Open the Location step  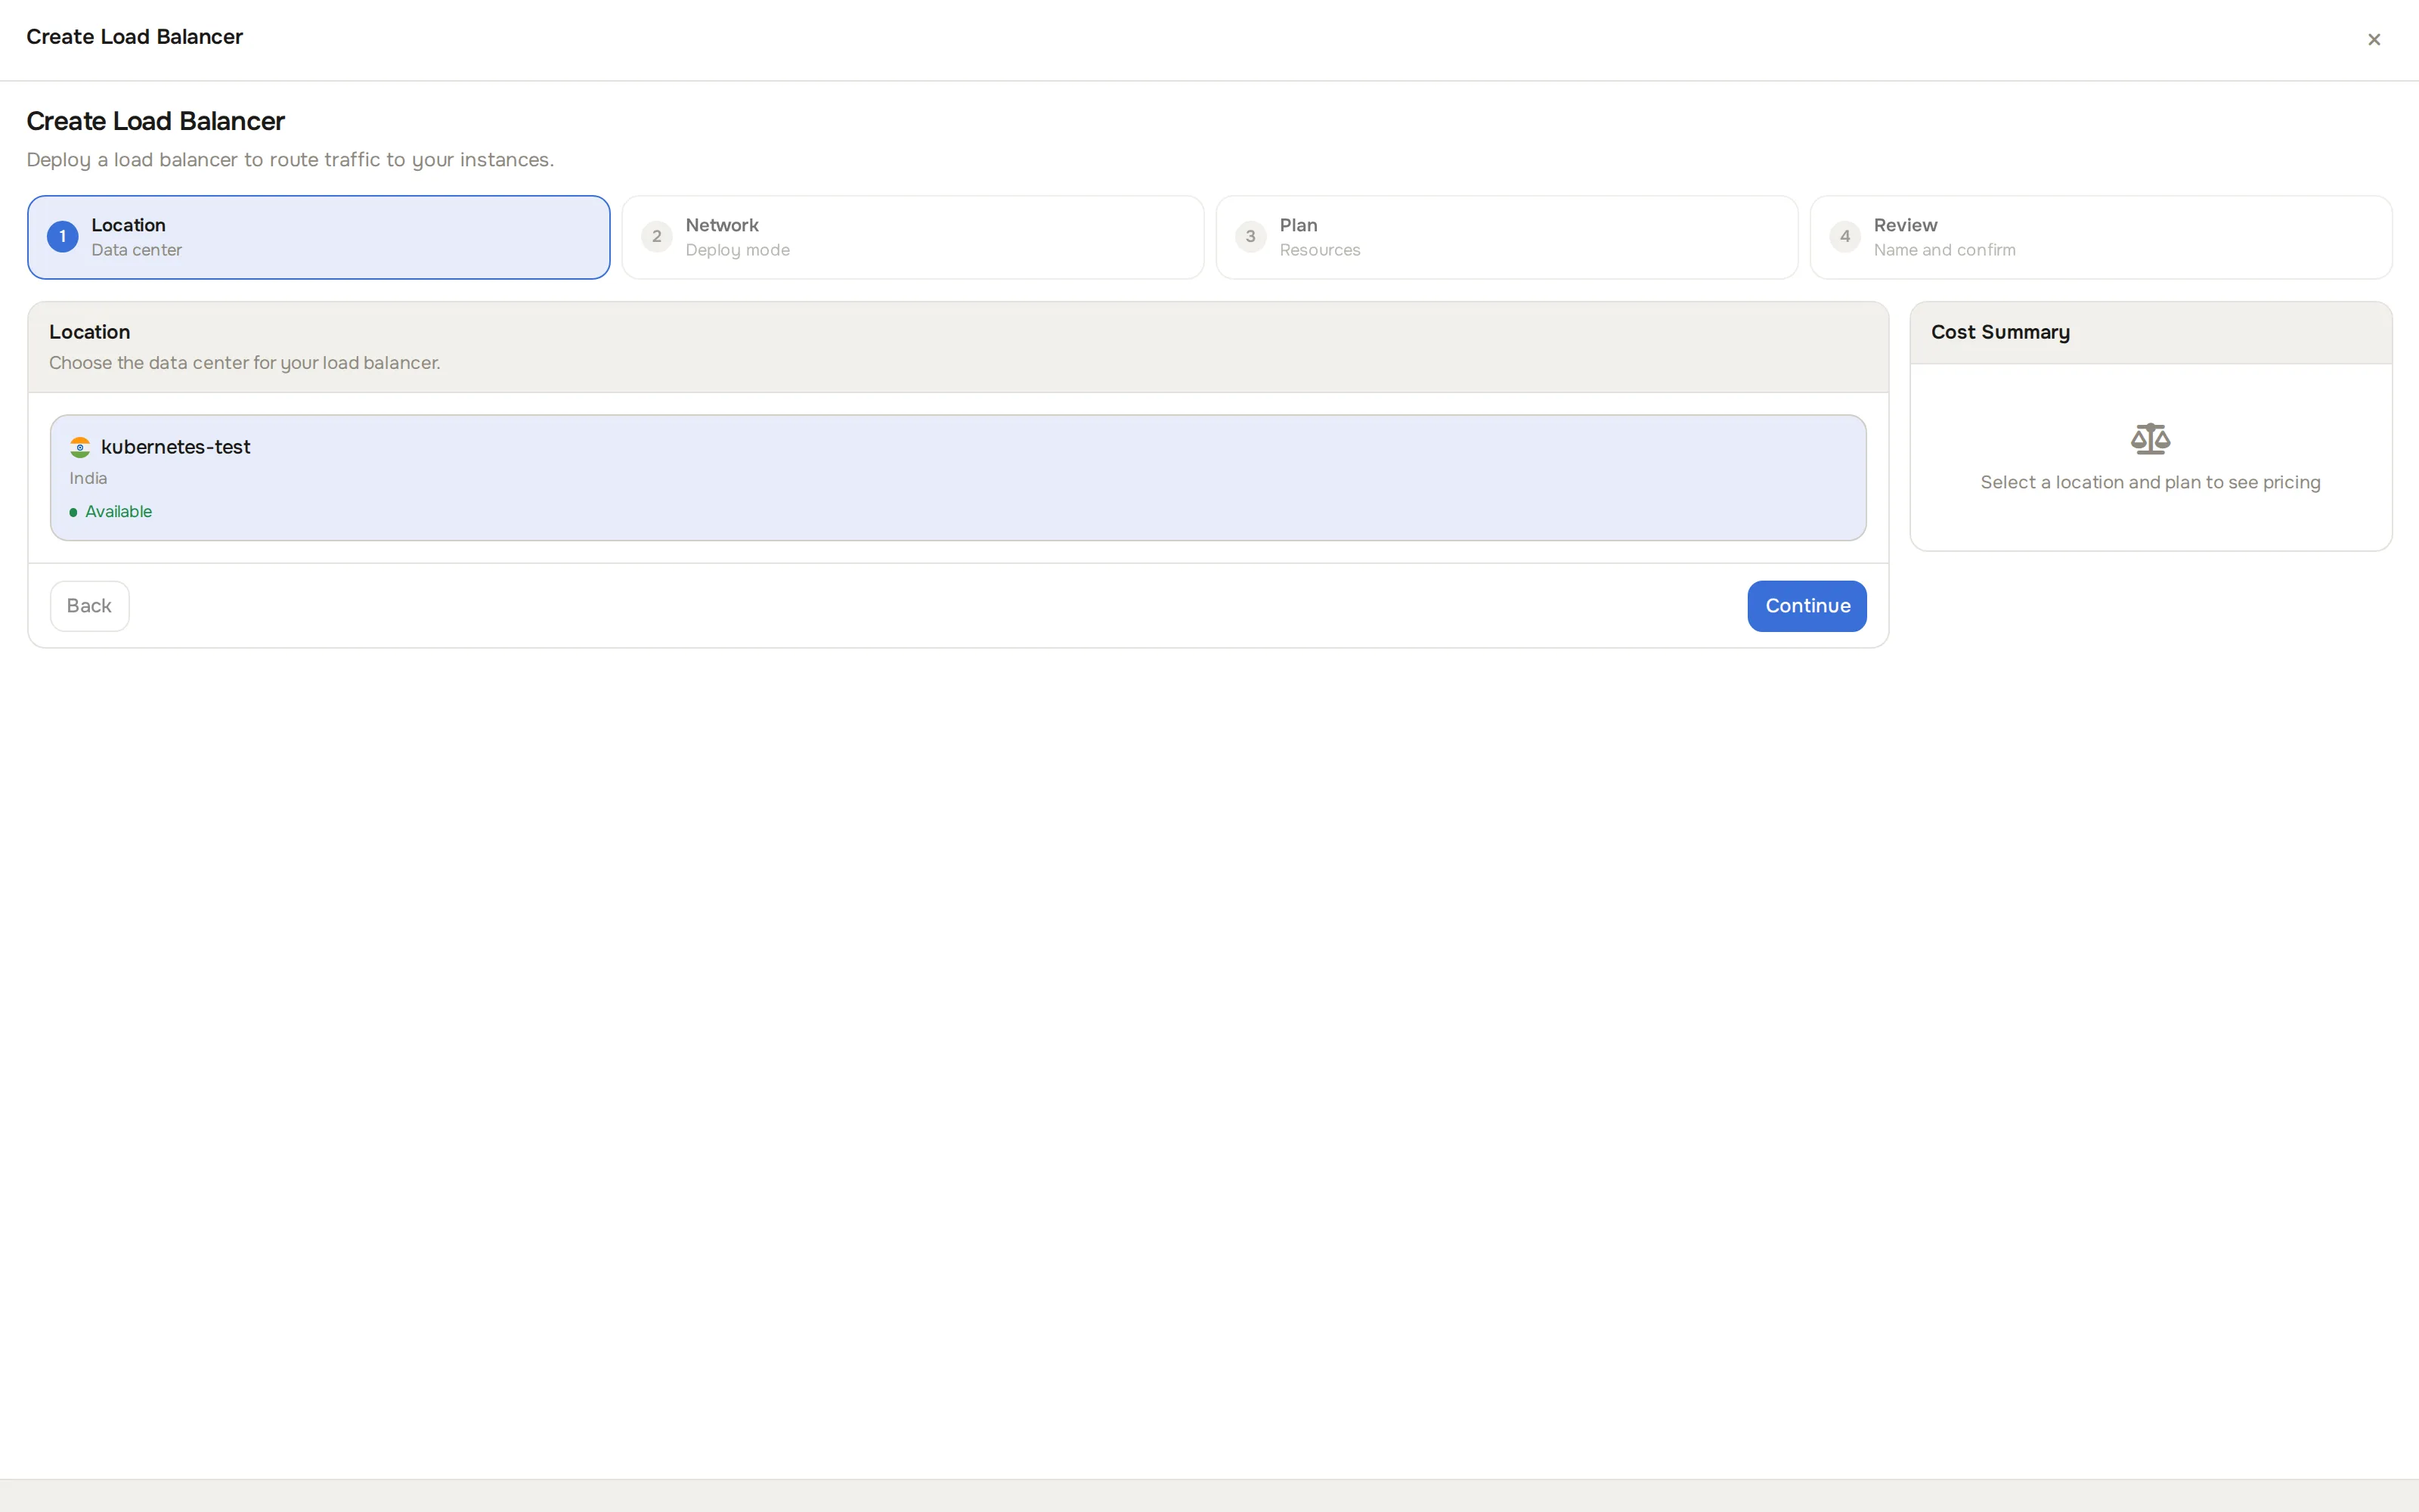pos(319,237)
